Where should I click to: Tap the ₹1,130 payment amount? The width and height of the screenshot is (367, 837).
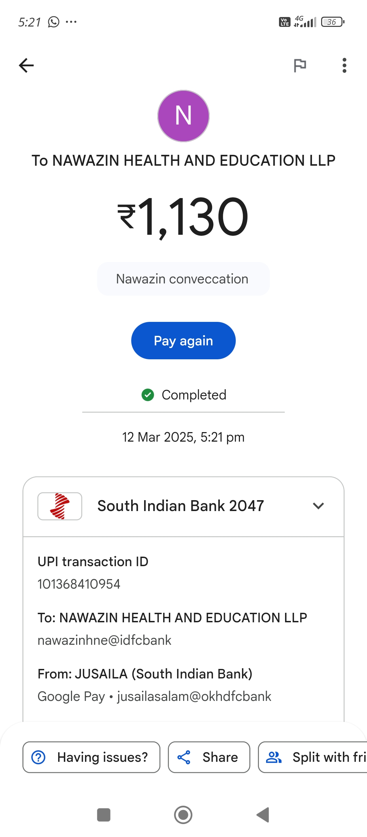[183, 217]
